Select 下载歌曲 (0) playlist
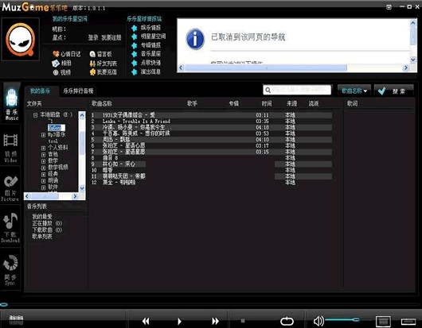The width and height of the screenshot is (422, 328). (47, 230)
